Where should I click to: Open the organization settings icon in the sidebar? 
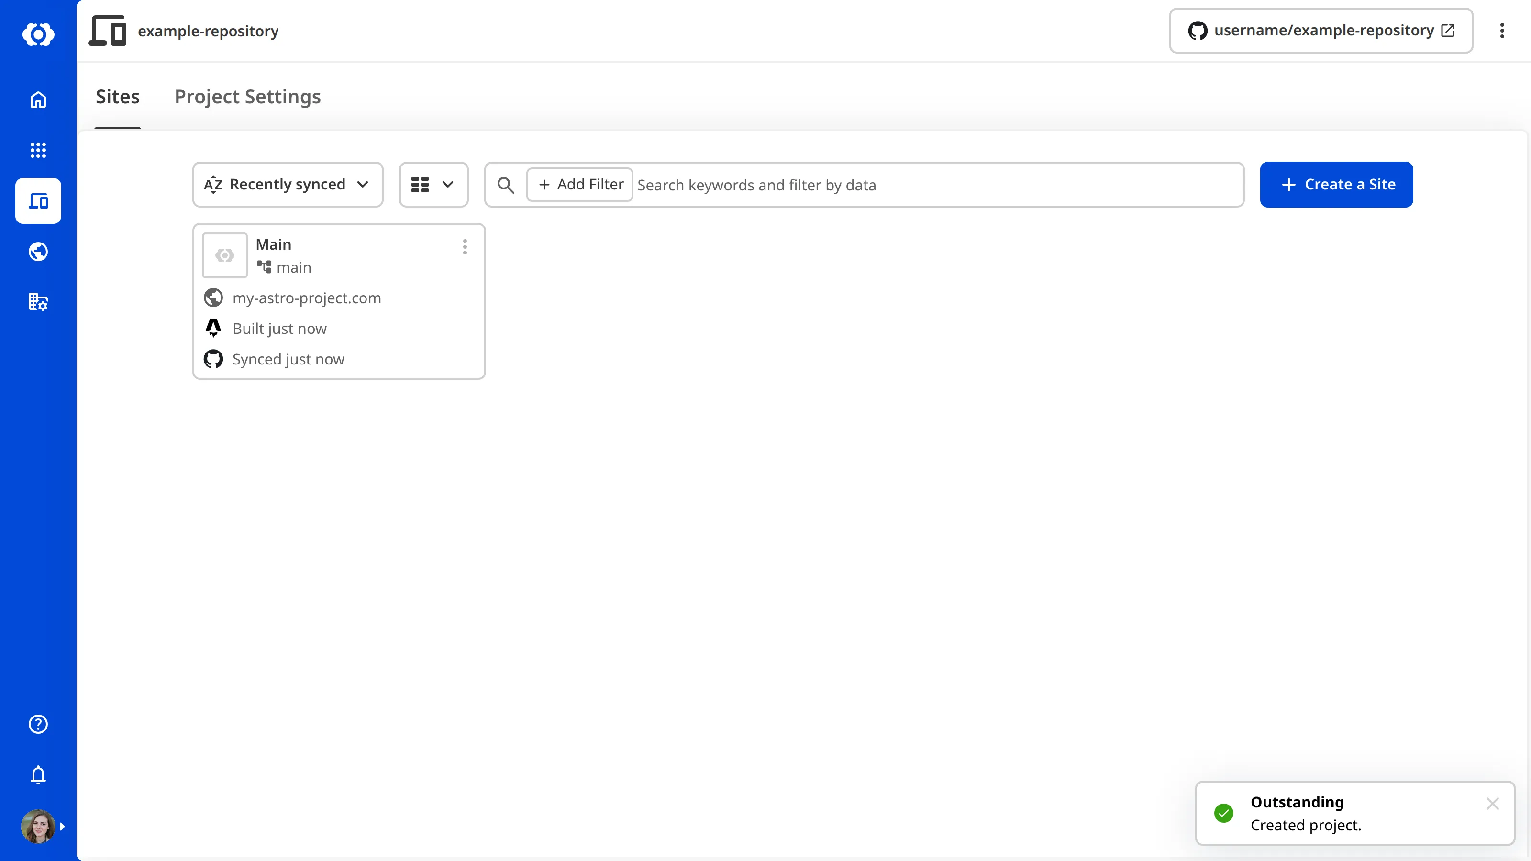click(x=38, y=302)
